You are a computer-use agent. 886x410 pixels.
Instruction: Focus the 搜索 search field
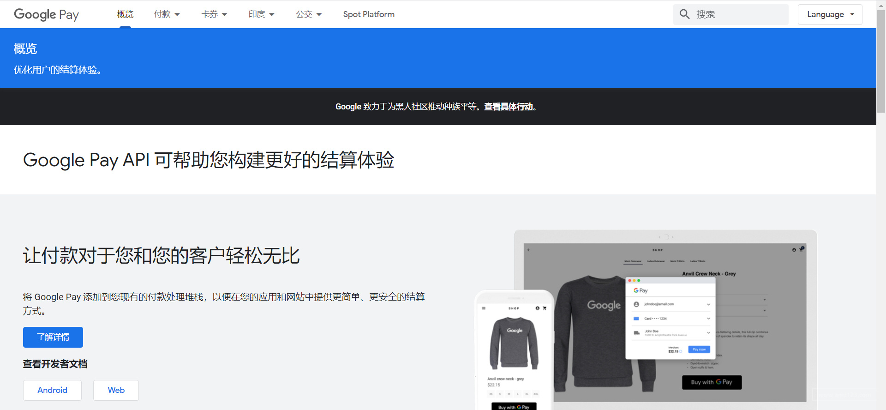tap(731, 14)
